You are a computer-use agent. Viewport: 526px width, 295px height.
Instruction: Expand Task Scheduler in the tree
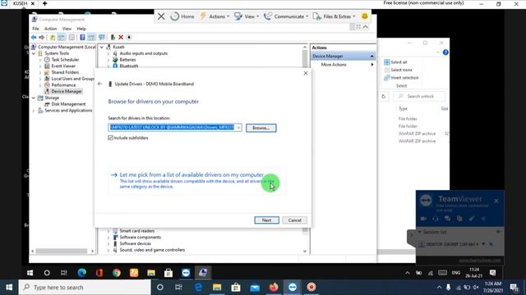point(40,60)
